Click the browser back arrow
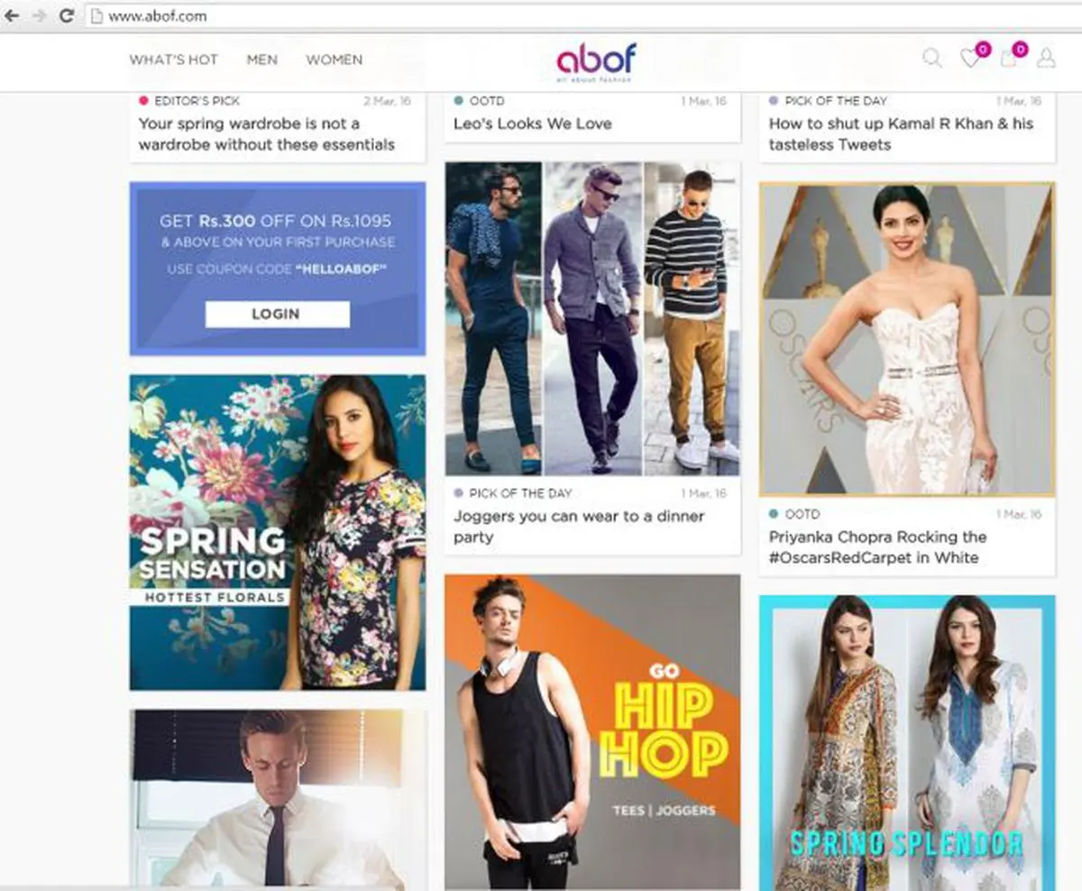The width and height of the screenshot is (1082, 891). pyautogui.click(x=12, y=15)
